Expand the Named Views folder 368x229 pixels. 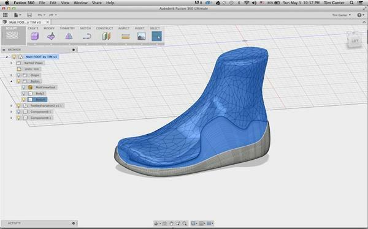point(11,63)
